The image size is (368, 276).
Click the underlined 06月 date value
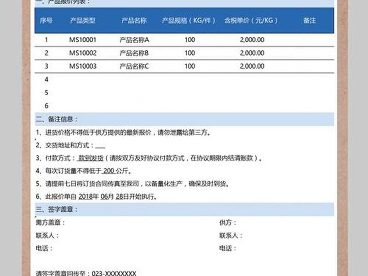107,196
